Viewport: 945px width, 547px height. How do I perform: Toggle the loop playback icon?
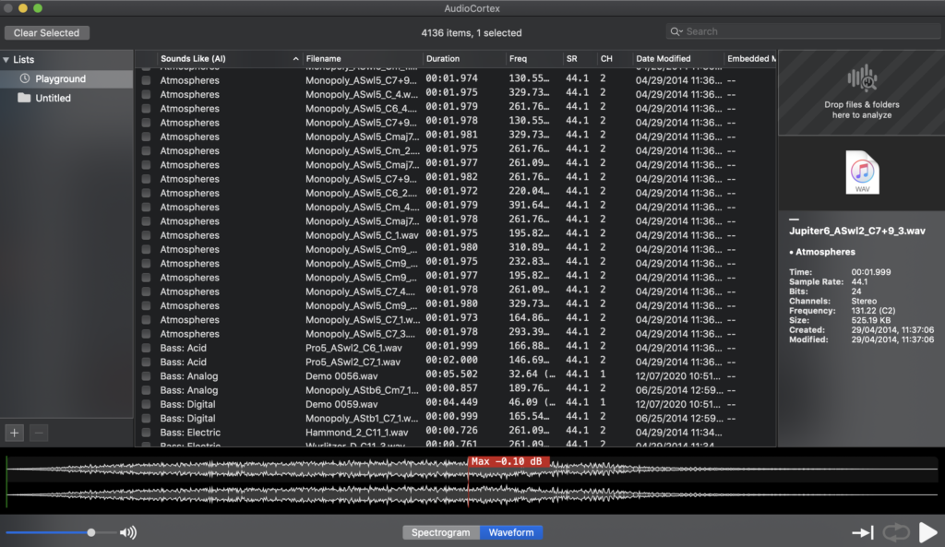tap(895, 532)
